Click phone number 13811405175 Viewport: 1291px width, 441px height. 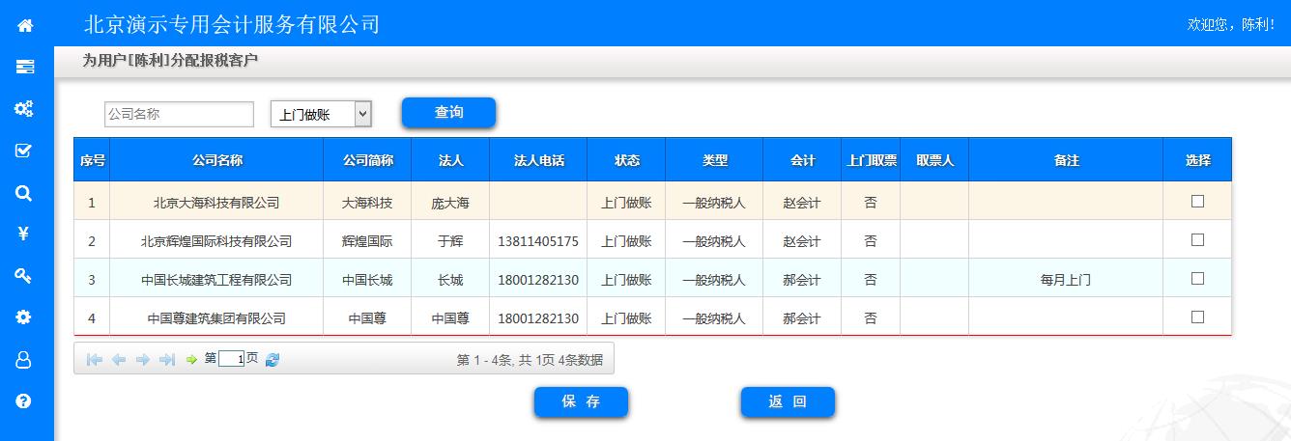coord(538,241)
